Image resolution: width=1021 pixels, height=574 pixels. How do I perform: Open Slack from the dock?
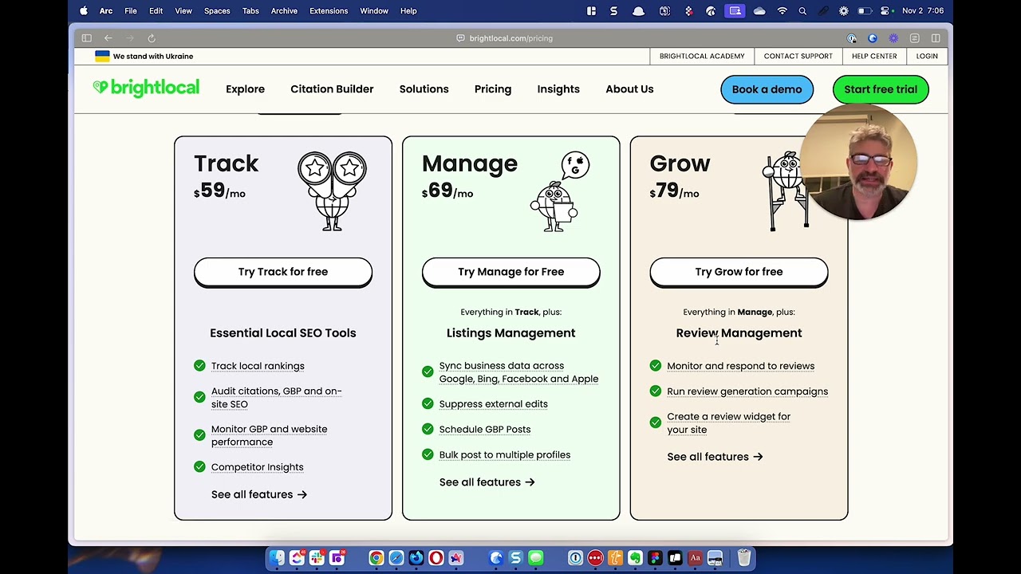[317, 558]
